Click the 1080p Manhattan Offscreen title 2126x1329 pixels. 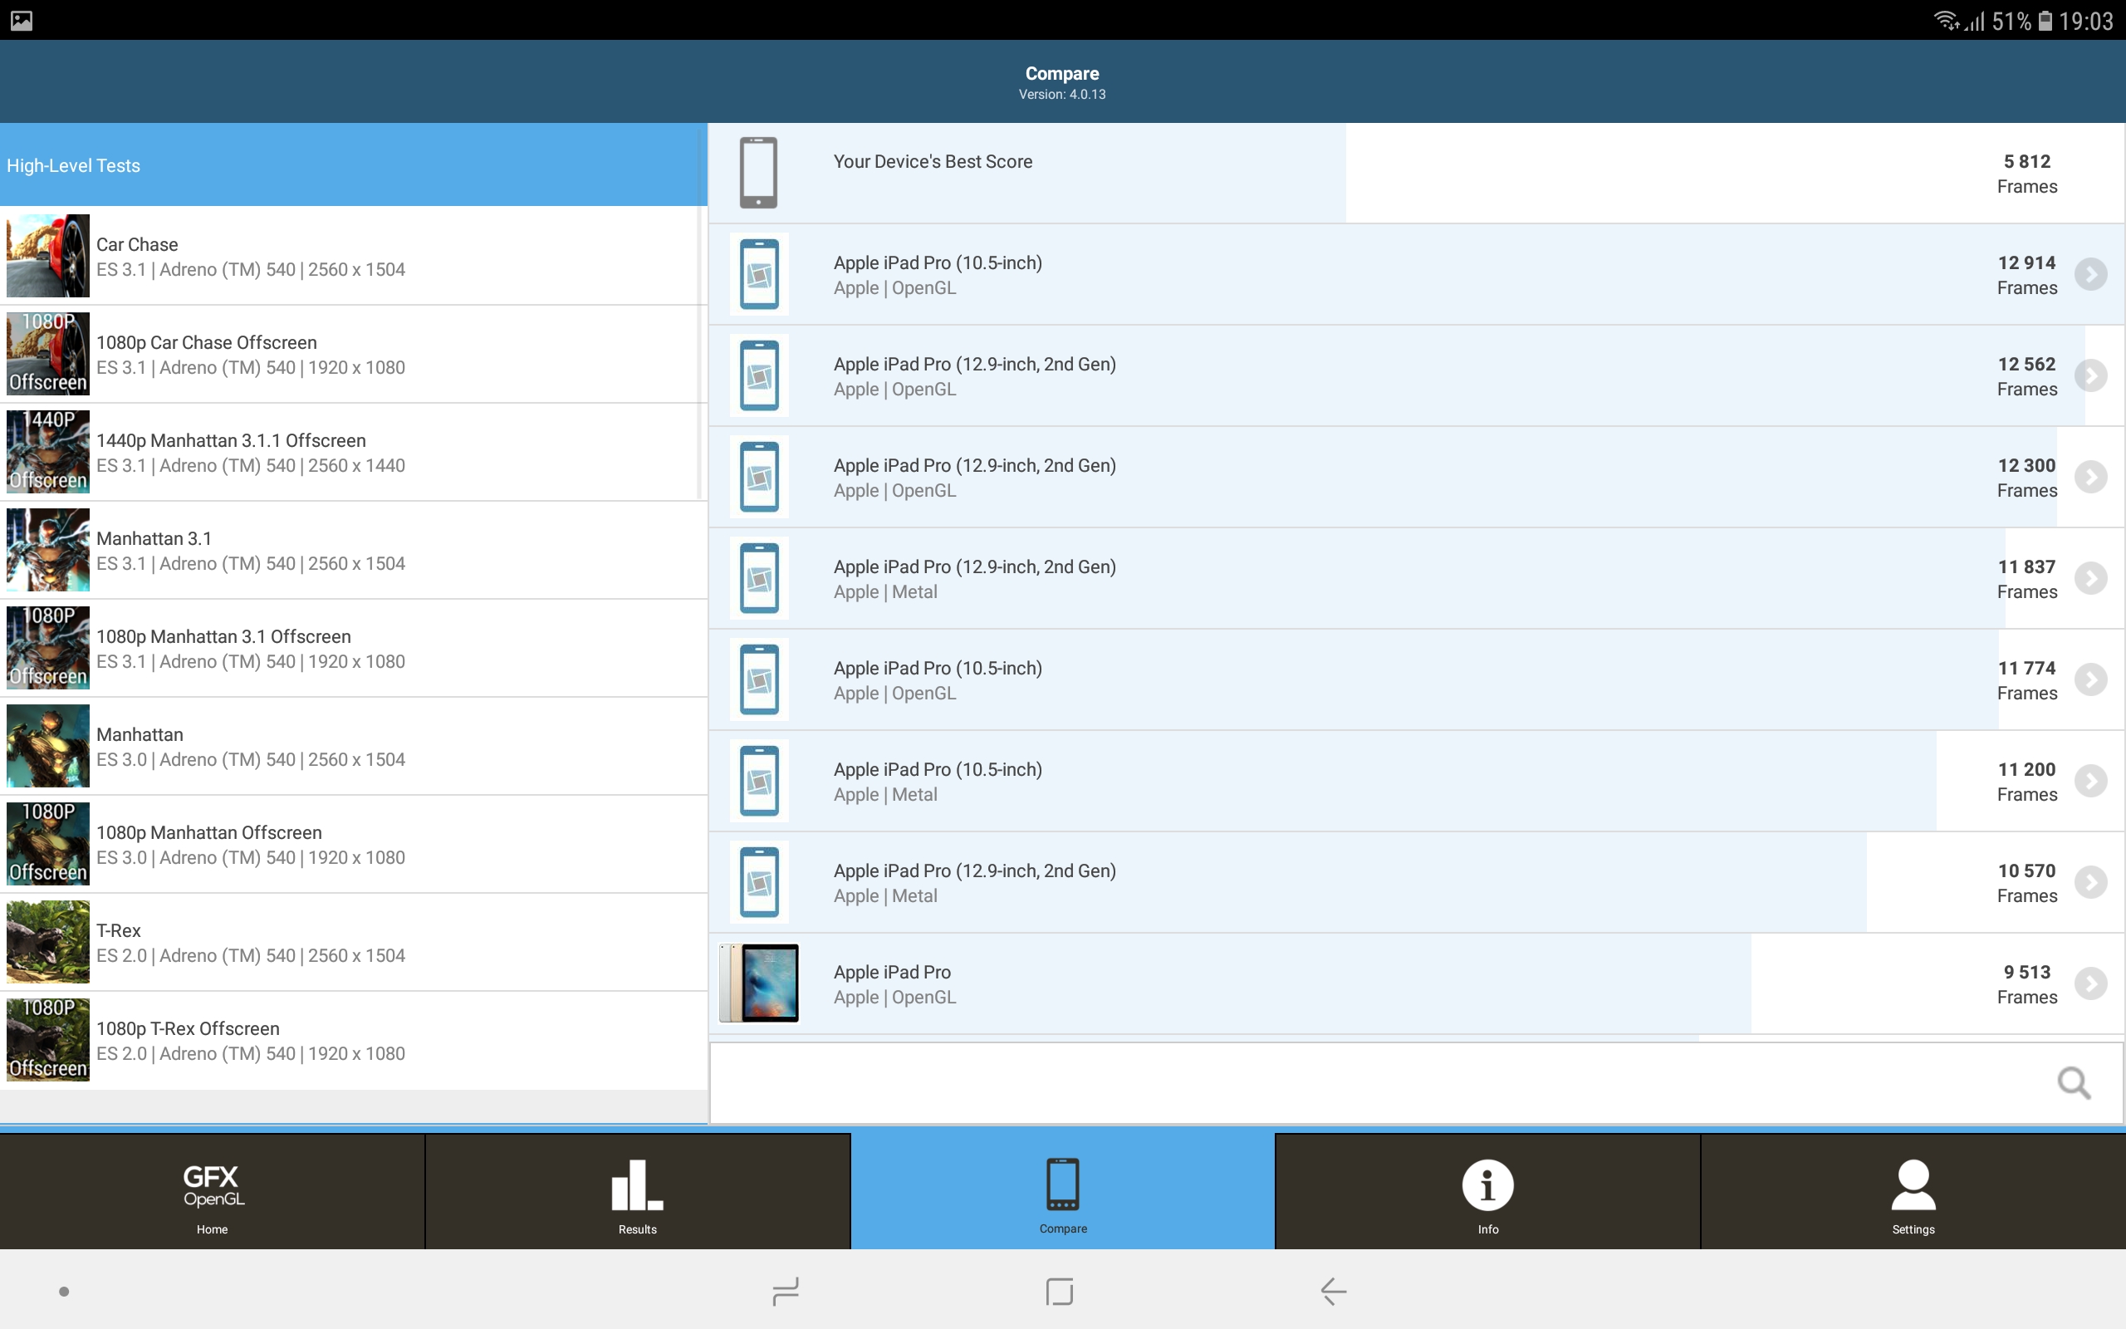click(209, 832)
